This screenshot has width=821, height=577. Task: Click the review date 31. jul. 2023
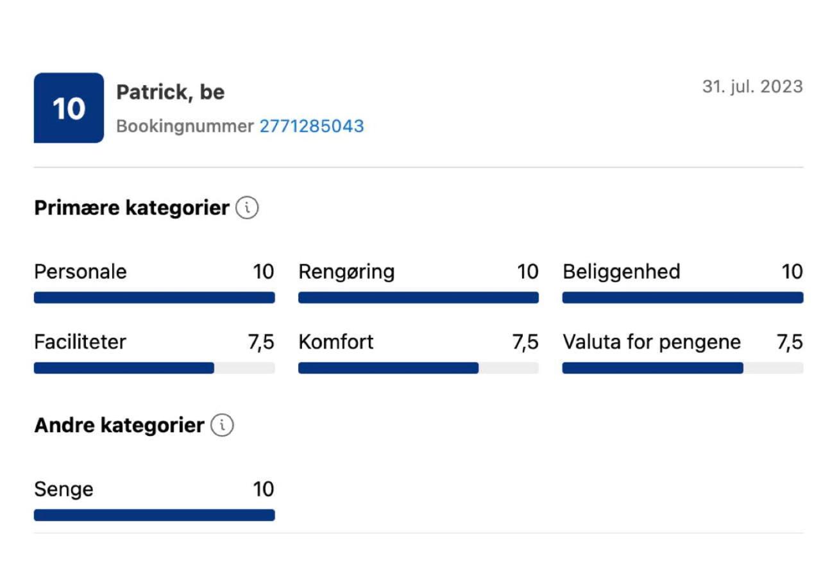pyautogui.click(x=752, y=87)
